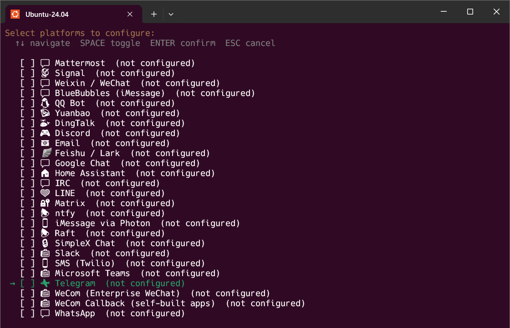Click the wing icon for Feishu / Lark
This screenshot has width=510, height=328.
pos(47,153)
